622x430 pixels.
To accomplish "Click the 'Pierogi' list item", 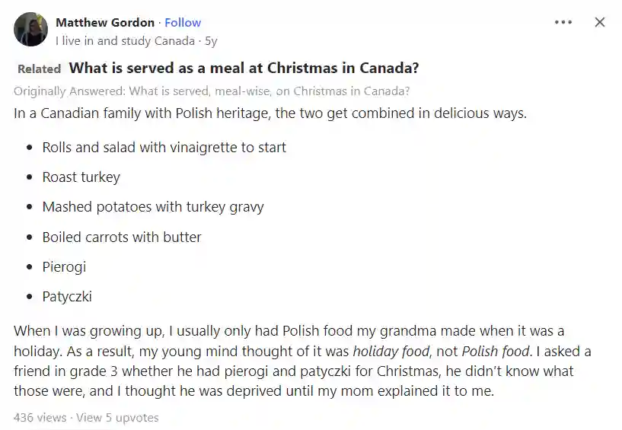I will pos(64,267).
